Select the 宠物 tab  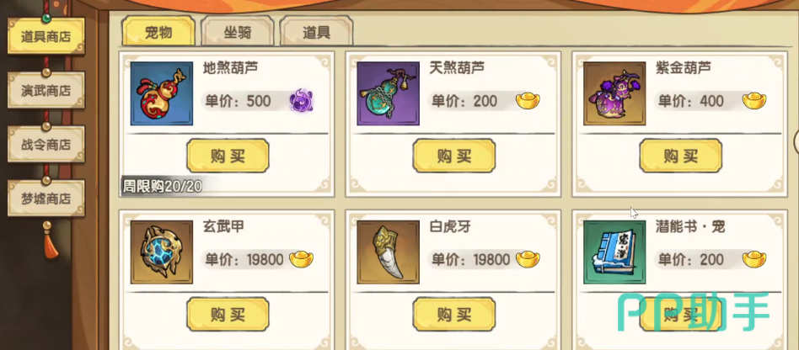158,32
